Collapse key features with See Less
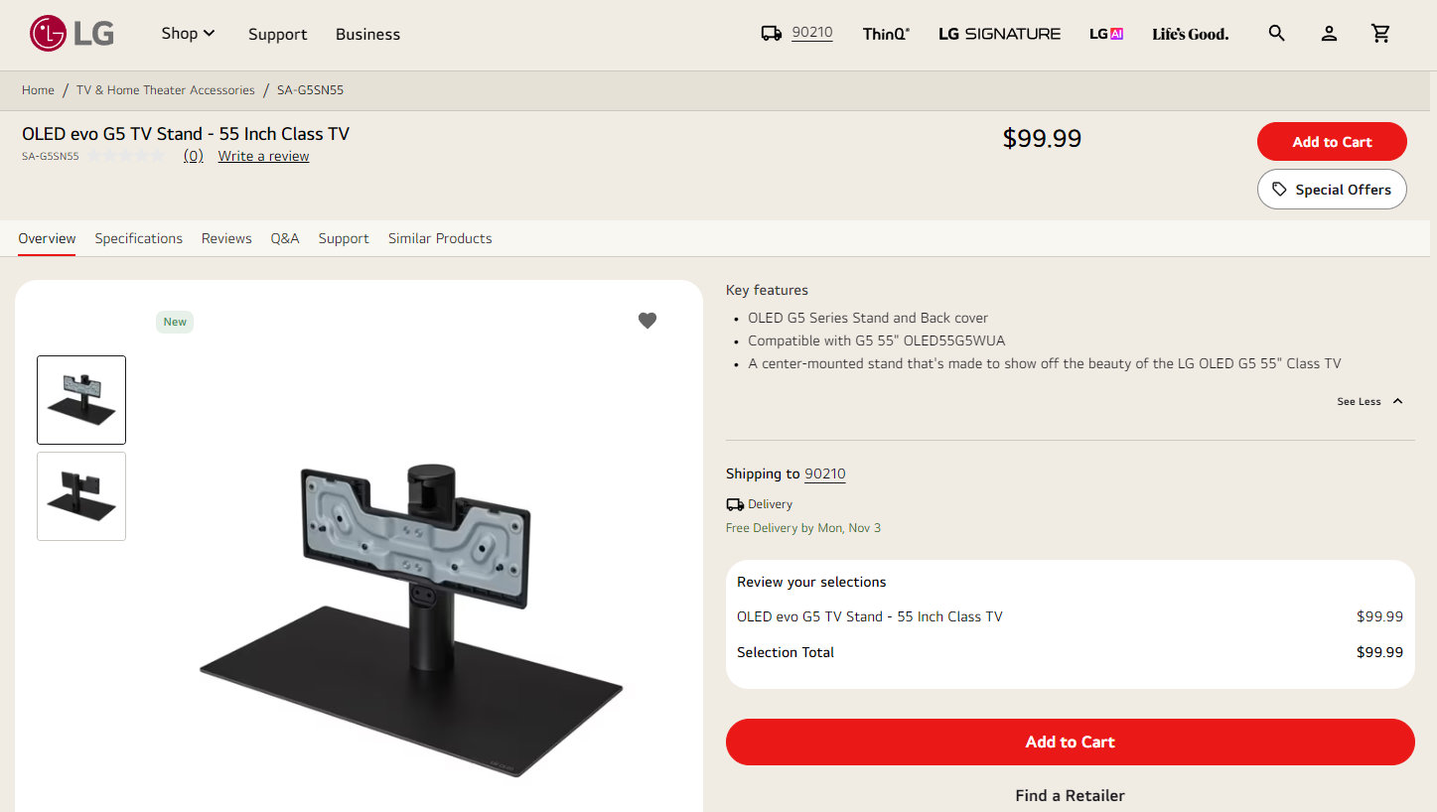This screenshot has height=812, width=1437. [x=1369, y=401]
